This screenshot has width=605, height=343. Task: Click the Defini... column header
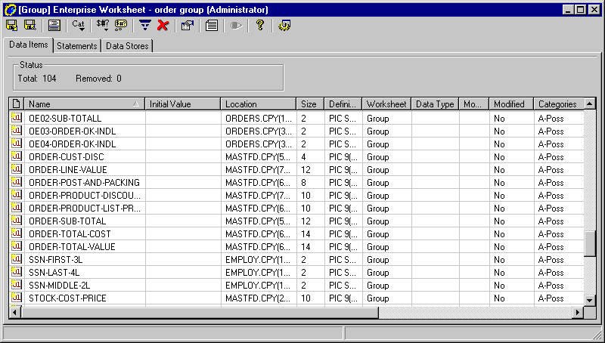click(343, 104)
